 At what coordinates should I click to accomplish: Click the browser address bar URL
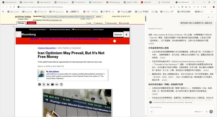click(x=41, y=7)
